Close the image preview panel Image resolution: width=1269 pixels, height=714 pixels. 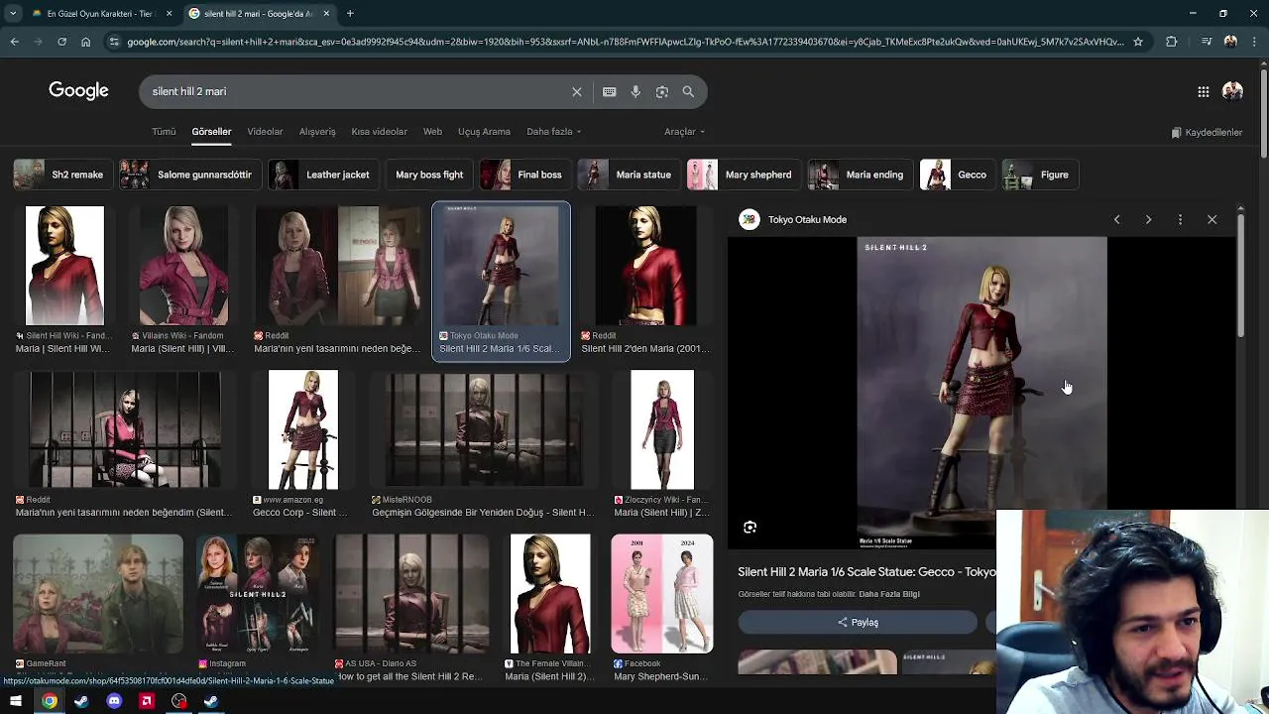click(1211, 219)
